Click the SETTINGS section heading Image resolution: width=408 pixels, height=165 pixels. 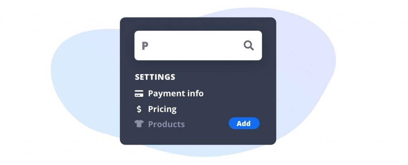(x=155, y=77)
